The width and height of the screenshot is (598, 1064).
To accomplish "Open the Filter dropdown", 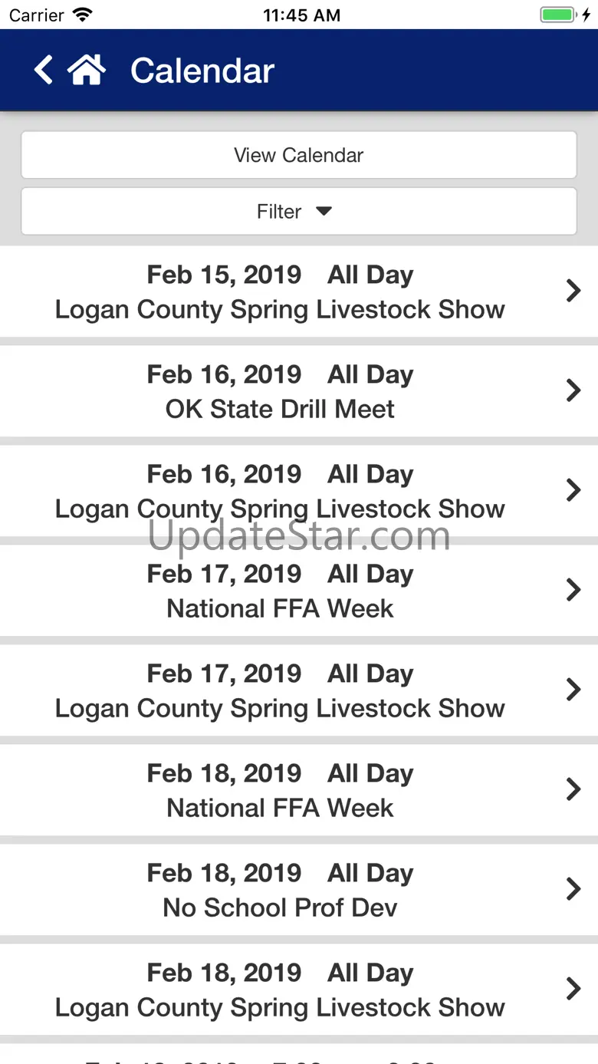I will pyautogui.click(x=298, y=212).
